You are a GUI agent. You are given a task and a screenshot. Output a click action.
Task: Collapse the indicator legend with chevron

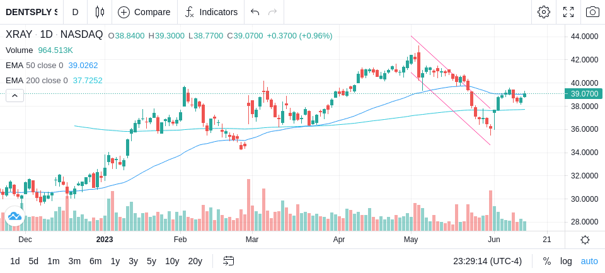14,95
